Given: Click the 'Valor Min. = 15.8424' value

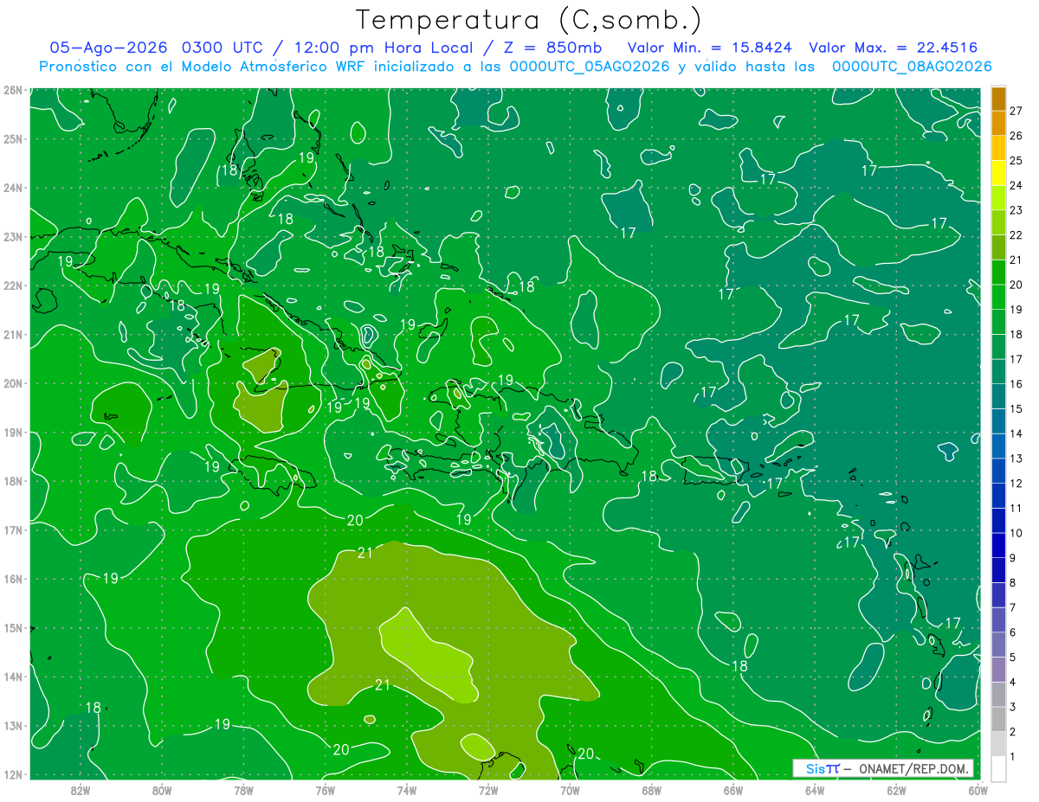Looking at the screenshot, I should tap(709, 48).
